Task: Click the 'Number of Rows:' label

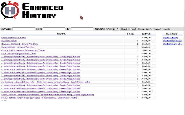Action: tap(103, 29)
